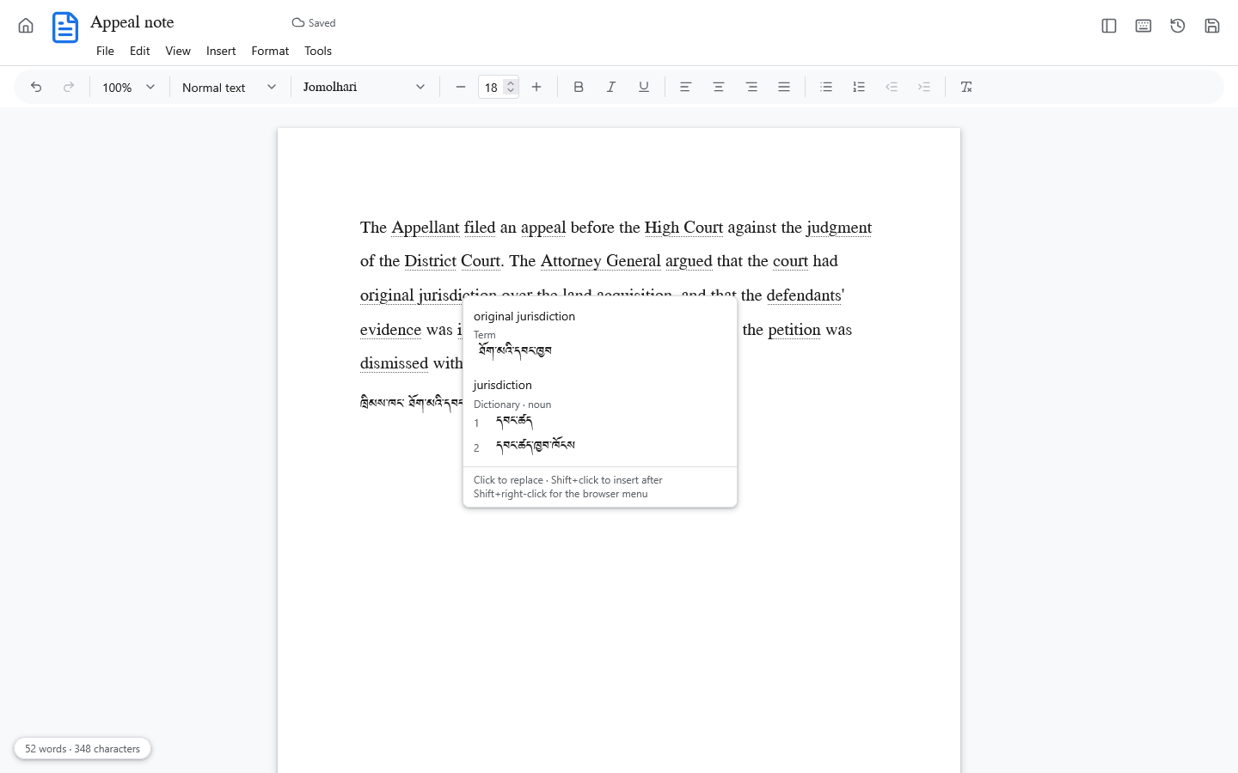
Task: Open the File menu
Action: pyautogui.click(x=105, y=51)
